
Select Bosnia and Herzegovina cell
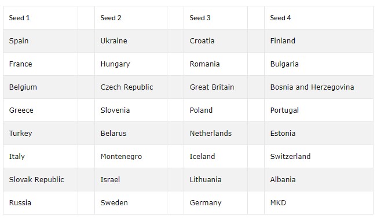pos(312,87)
